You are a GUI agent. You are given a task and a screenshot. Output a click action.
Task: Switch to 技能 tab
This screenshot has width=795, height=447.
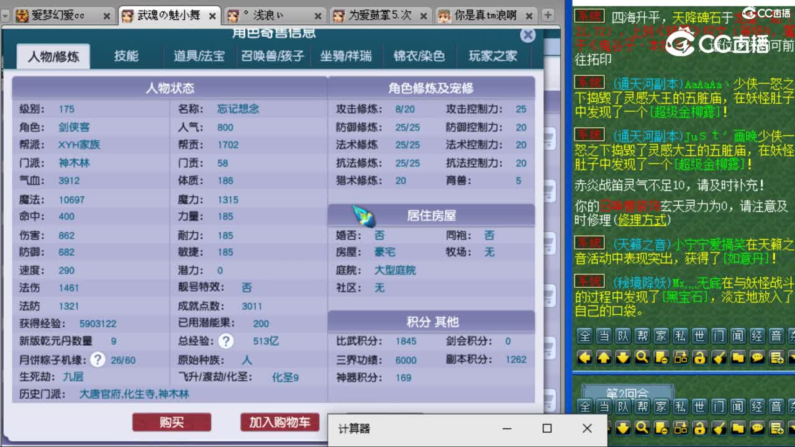coord(126,56)
